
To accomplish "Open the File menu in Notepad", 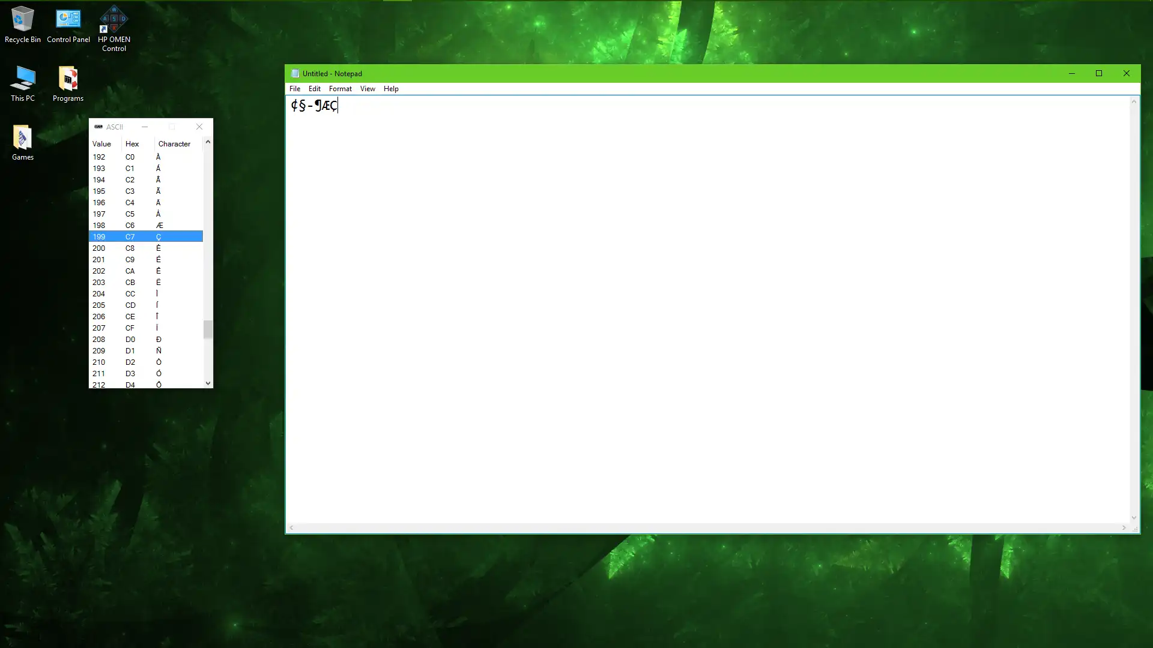I will [295, 89].
